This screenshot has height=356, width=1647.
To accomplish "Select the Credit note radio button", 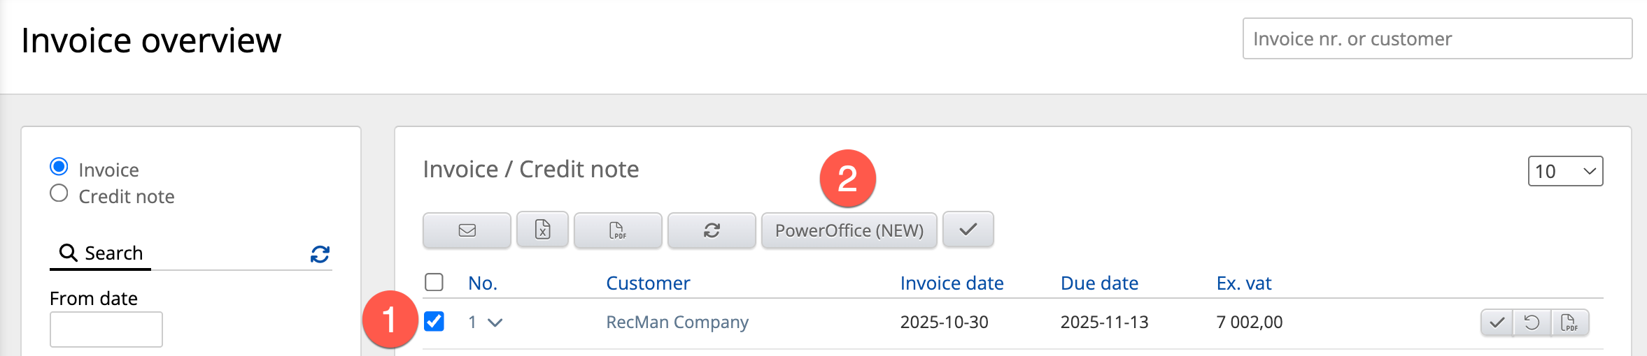I will point(59,193).
